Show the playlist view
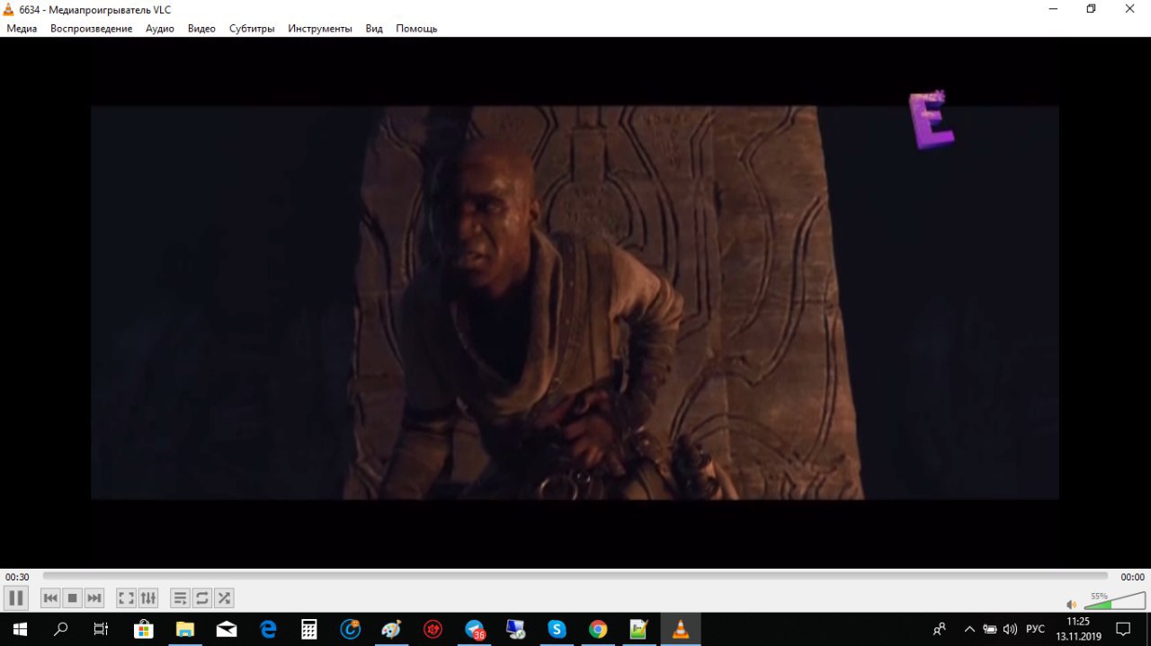This screenshot has width=1151, height=646. pos(180,597)
